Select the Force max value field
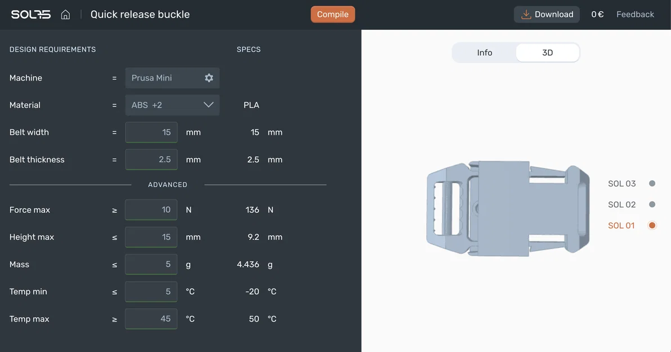 (x=151, y=209)
